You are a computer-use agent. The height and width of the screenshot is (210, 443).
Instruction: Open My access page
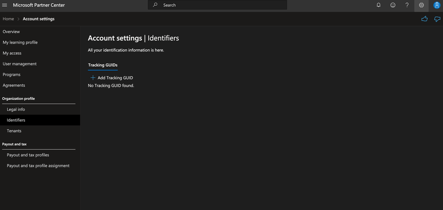(x=12, y=53)
